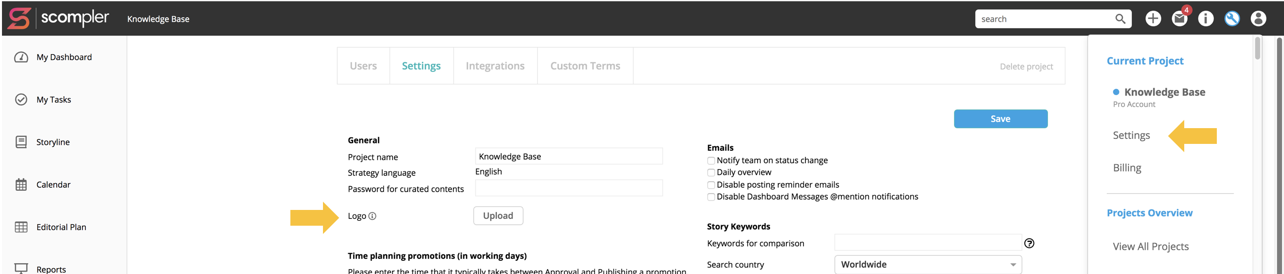Viewport: 1284px width, 274px height.
Task: Click the search magnifier icon
Action: point(1120,19)
